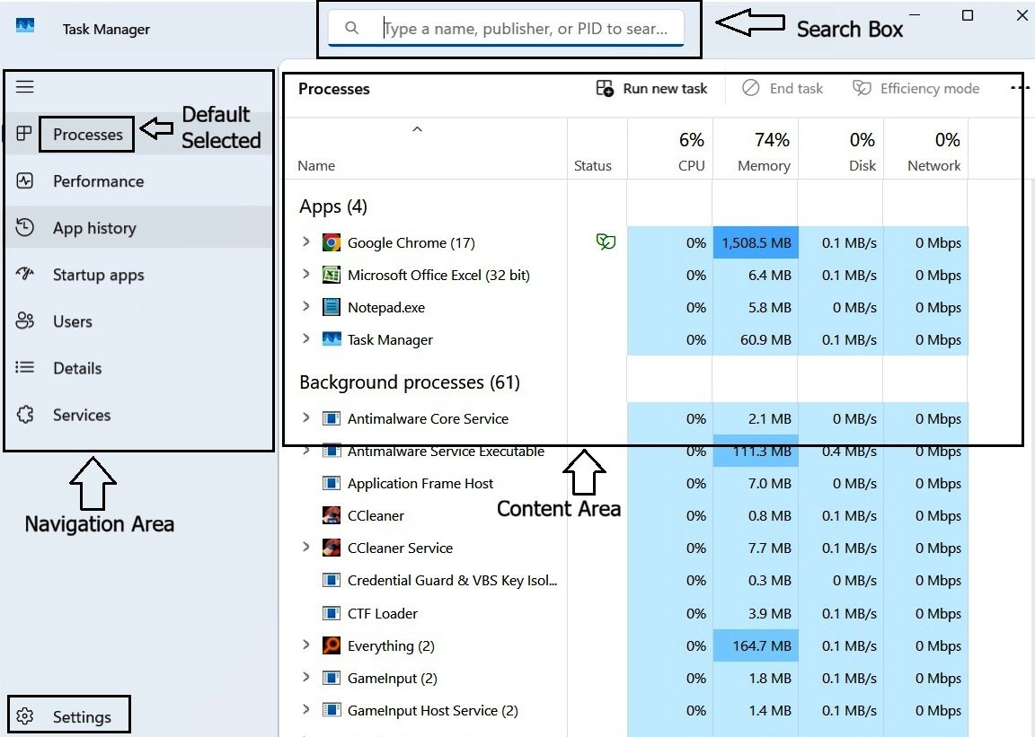Click the search magnifier icon
Viewport: 1035px width, 737px height.
(x=352, y=28)
